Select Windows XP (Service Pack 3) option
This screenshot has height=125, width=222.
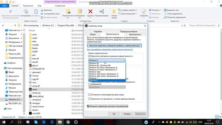coord(107,70)
